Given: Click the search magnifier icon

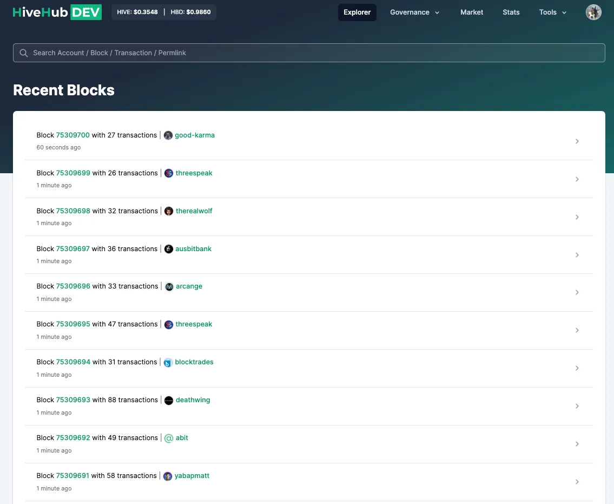Looking at the screenshot, I should [x=23, y=53].
